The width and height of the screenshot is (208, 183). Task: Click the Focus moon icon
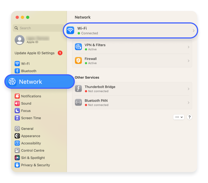pyautogui.click(x=17, y=111)
